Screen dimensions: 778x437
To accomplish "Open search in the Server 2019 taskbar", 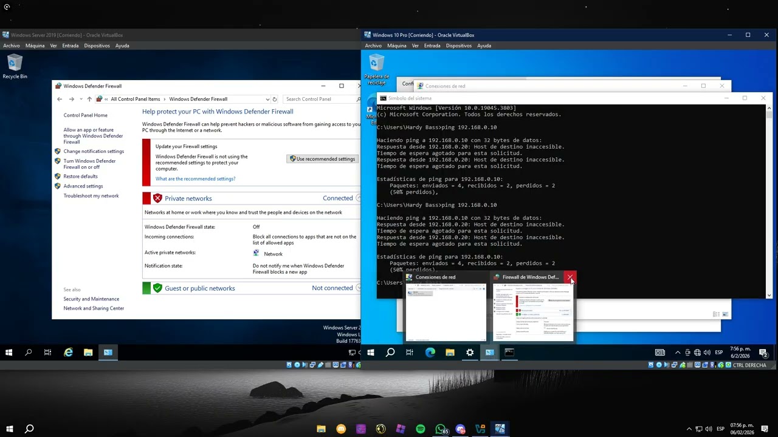I will [x=29, y=352].
